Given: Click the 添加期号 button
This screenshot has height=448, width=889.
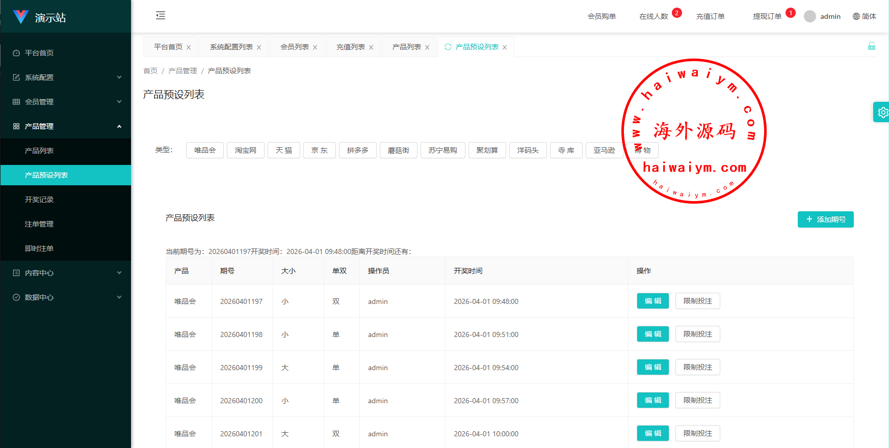Looking at the screenshot, I should (825, 219).
